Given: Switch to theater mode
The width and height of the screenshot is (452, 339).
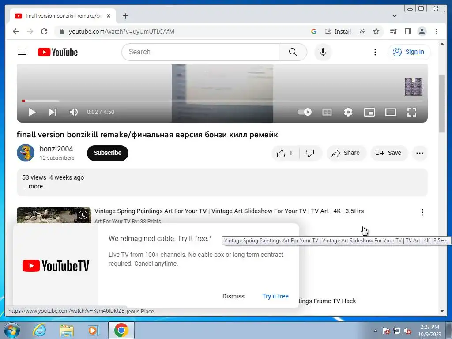Looking at the screenshot, I should (391, 112).
